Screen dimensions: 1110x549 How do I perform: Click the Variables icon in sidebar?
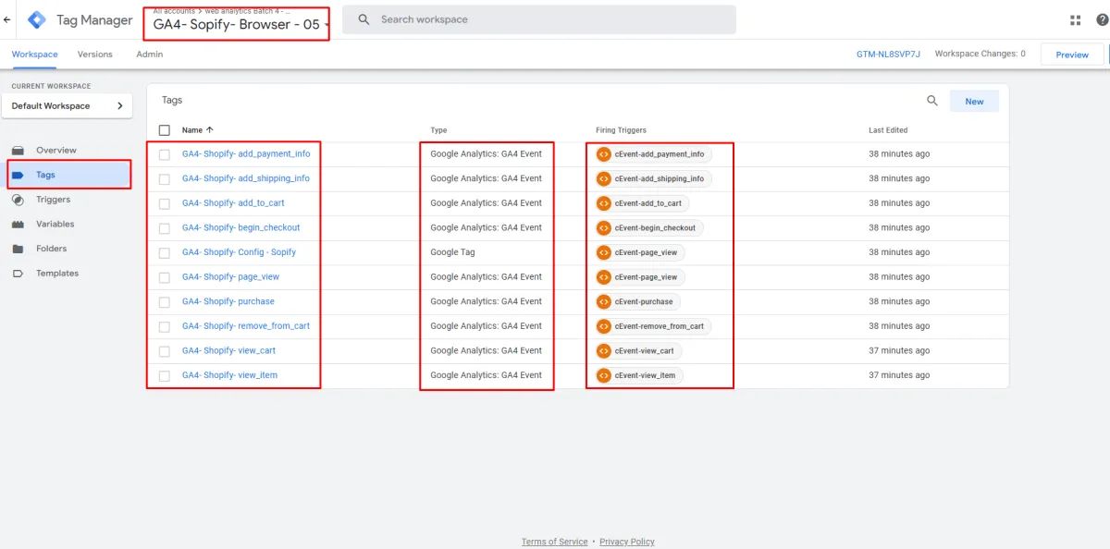18,224
